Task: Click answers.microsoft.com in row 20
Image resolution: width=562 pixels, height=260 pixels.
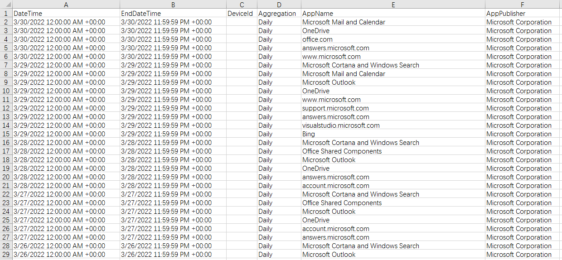Action: [x=393, y=177]
